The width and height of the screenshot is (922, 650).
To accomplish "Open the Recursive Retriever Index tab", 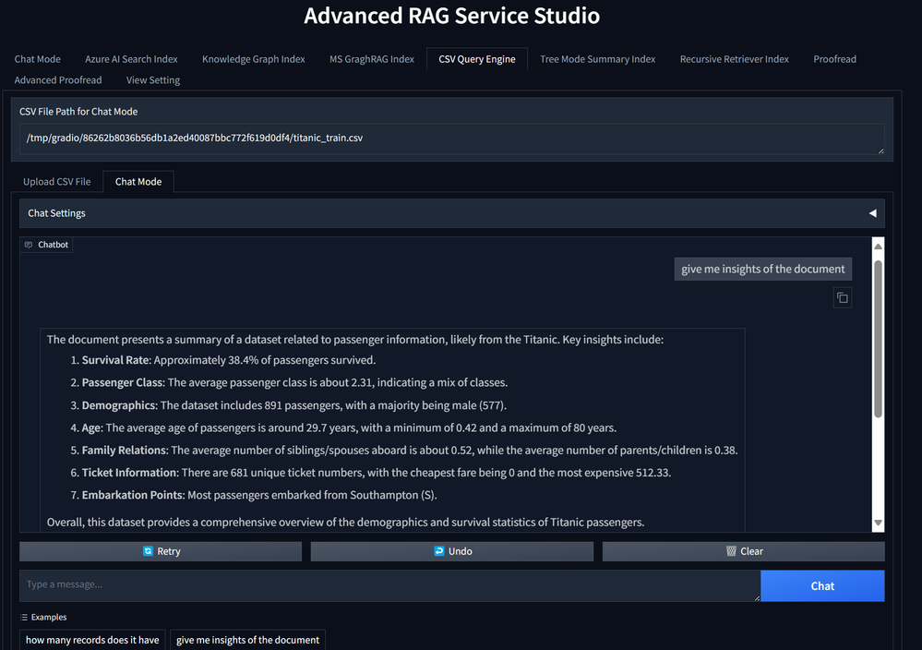I will pyautogui.click(x=734, y=59).
